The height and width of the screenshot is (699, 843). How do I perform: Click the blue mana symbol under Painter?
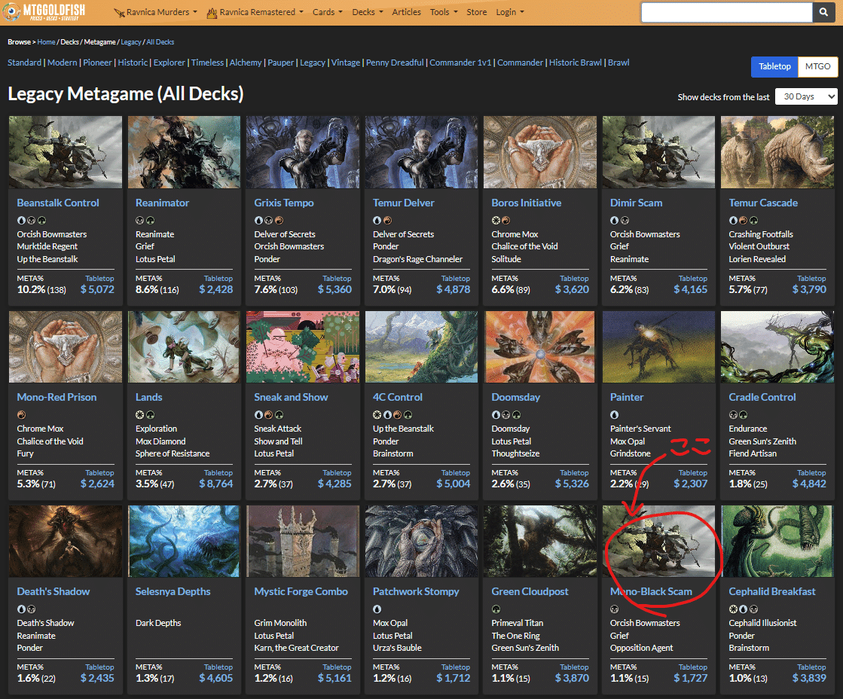(x=615, y=414)
